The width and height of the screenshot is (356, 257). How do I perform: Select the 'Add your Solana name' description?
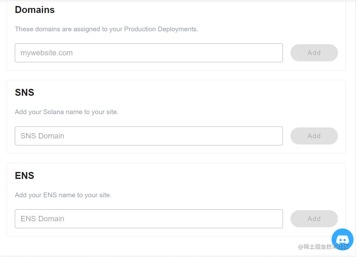click(66, 112)
